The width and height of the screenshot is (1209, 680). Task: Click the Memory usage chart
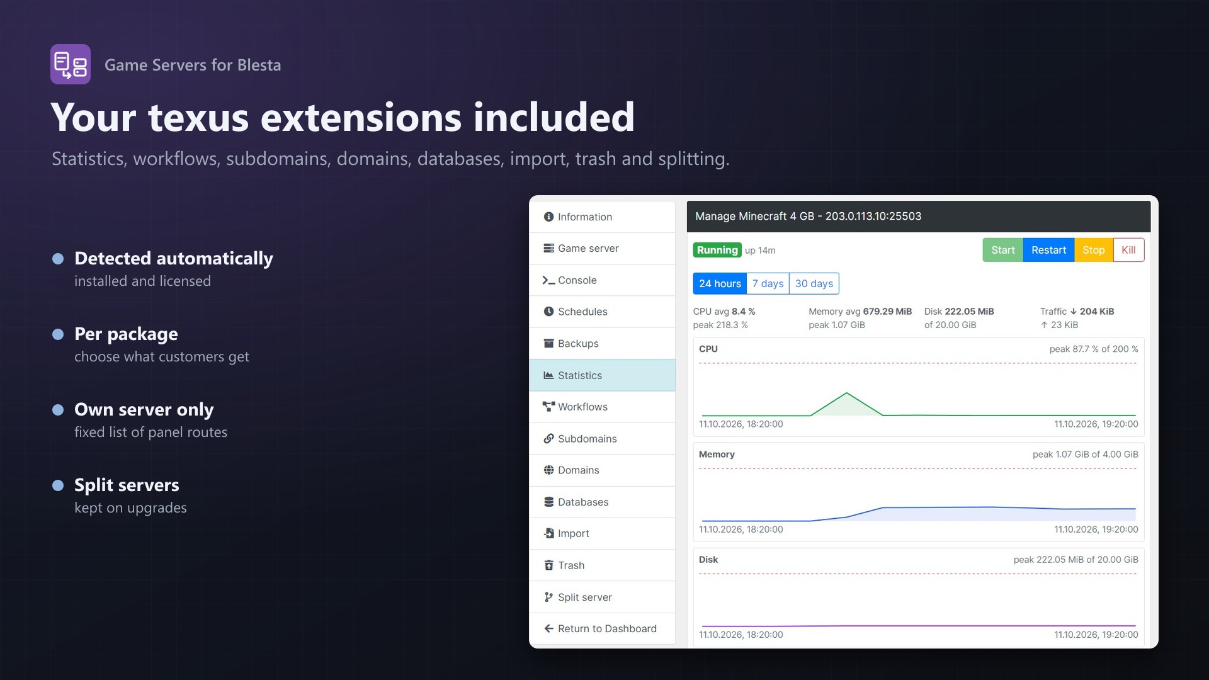(x=919, y=492)
